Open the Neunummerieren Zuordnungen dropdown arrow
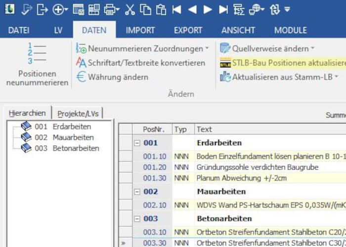346x247 pixels. click(207, 48)
